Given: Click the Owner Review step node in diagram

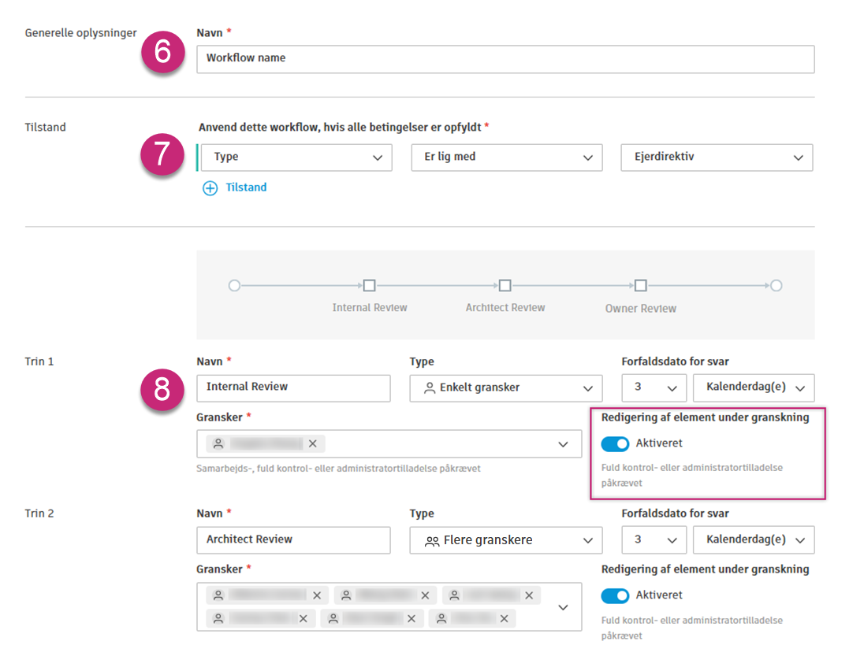Looking at the screenshot, I should coord(641,286).
